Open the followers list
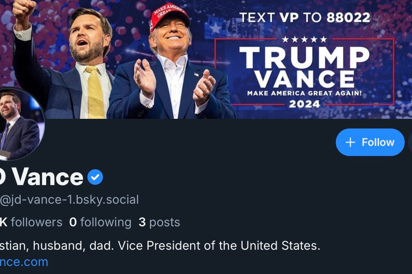 31,222
